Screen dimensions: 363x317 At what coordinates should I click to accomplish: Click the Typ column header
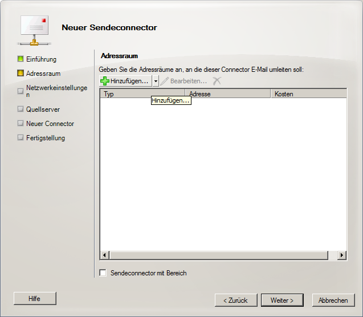pyautogui.click(x=142, y=94)
